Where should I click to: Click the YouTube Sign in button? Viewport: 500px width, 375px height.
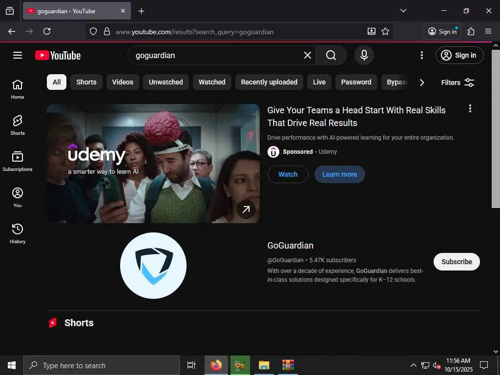click(x=459, y=56)
